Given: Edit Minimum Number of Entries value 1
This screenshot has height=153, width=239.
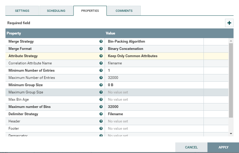Looking at the screenshot, I should coord(154,70).
